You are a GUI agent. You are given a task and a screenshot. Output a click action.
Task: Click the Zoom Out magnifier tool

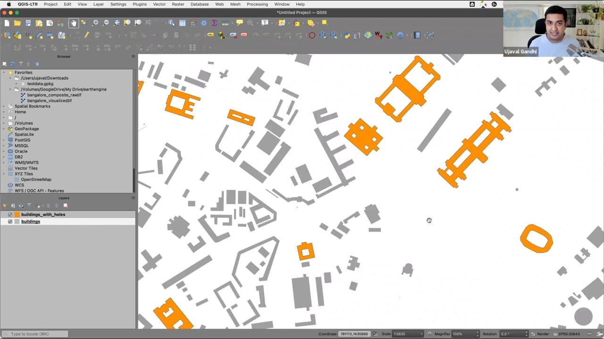(x=106, y=23)
